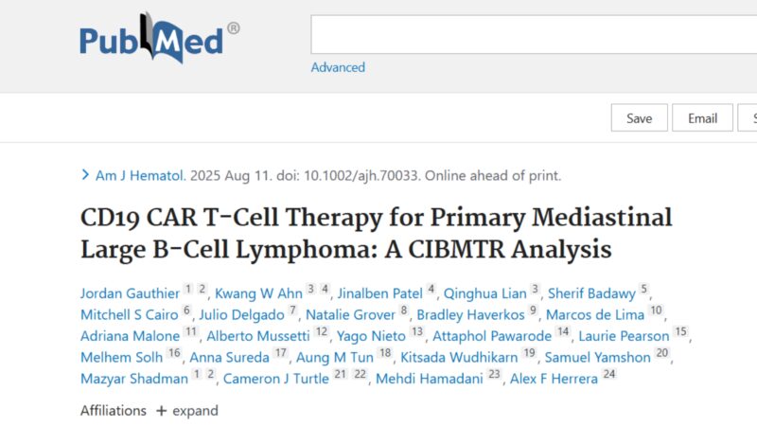757x426 pixels.
Task: Expand the Affiliations section
Action: (186, 411)
